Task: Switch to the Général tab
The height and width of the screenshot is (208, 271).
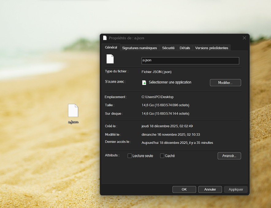Action: (x=111, y=48)
